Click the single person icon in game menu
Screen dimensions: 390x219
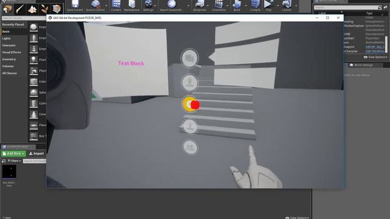coord(190,126)
